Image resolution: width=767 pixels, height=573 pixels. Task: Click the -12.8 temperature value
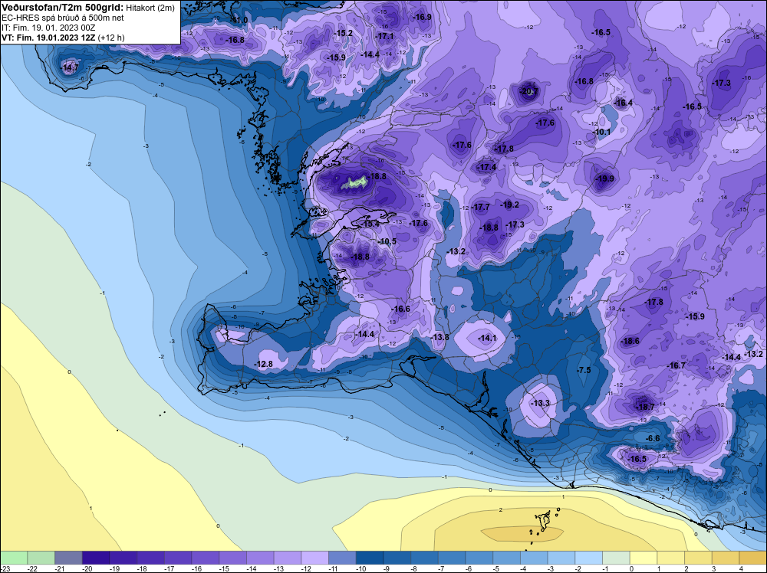click(x=264, y=364)
